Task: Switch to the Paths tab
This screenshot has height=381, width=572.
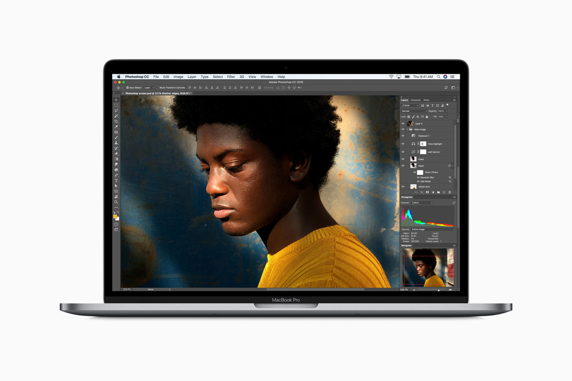Action: point(426,100)
